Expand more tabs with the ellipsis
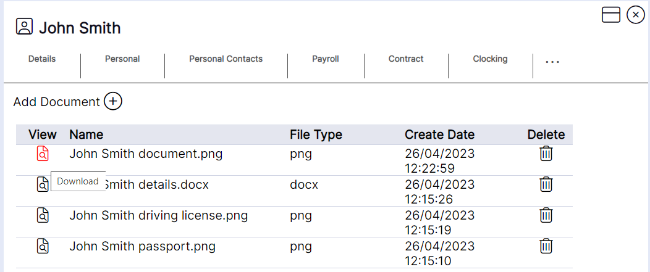Screen dimensions: 650x272 click(x=552, y=62)
